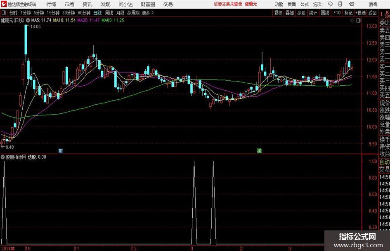Click the month 11 marker on time axis
The height and width of the screenshot is (251, 390).
click(x=77, y=249)
